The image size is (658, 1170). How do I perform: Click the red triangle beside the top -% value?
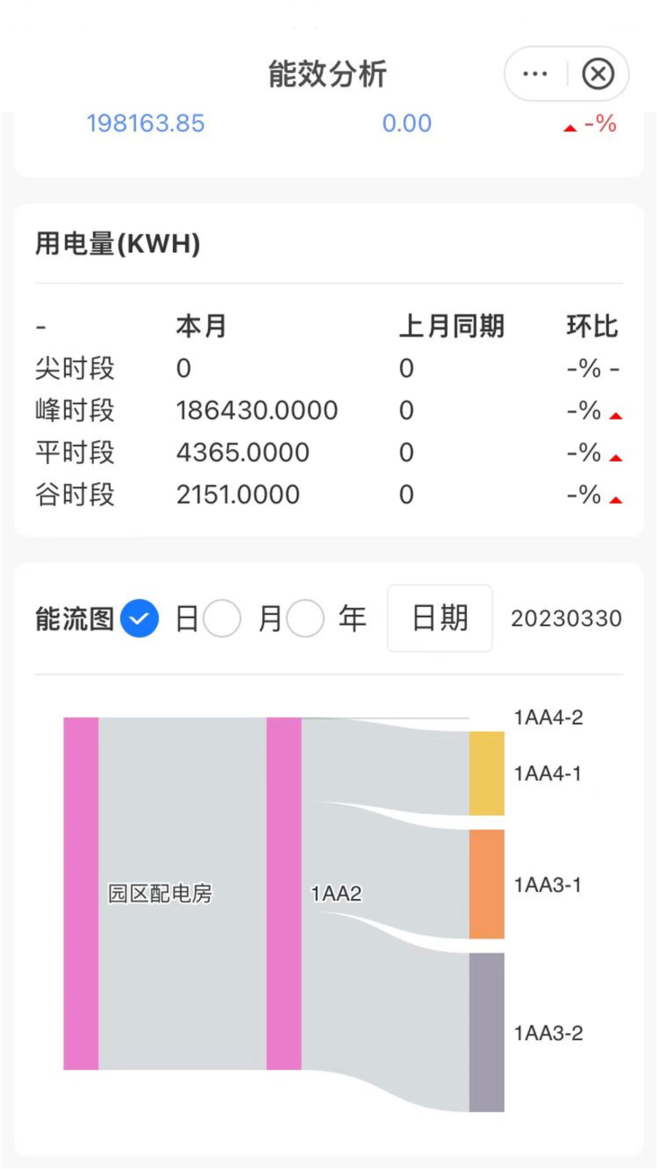[570, 128]
